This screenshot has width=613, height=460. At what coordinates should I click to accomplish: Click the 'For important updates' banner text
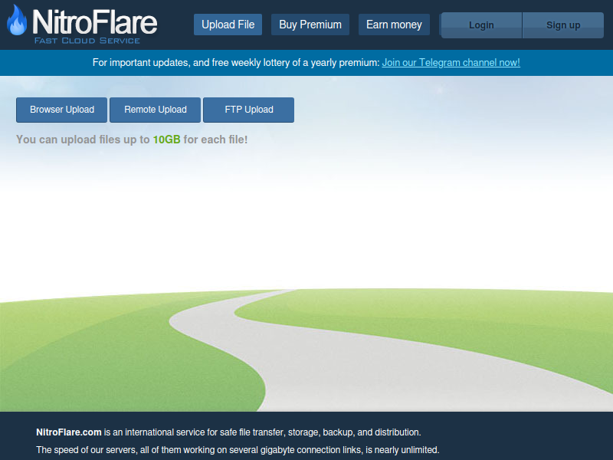[x=236, y=62]
